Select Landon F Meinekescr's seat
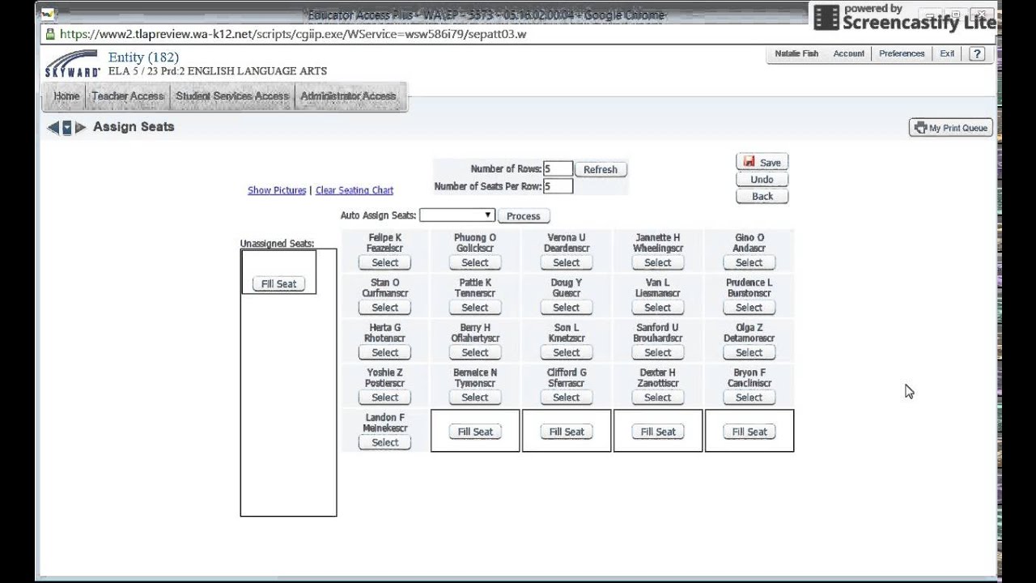This screenshot has width=1036, height=583. (384, 443)
